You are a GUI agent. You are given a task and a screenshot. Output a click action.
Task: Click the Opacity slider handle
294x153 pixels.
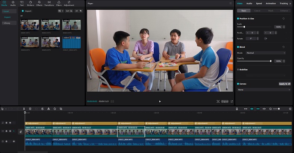click(270, 61)
